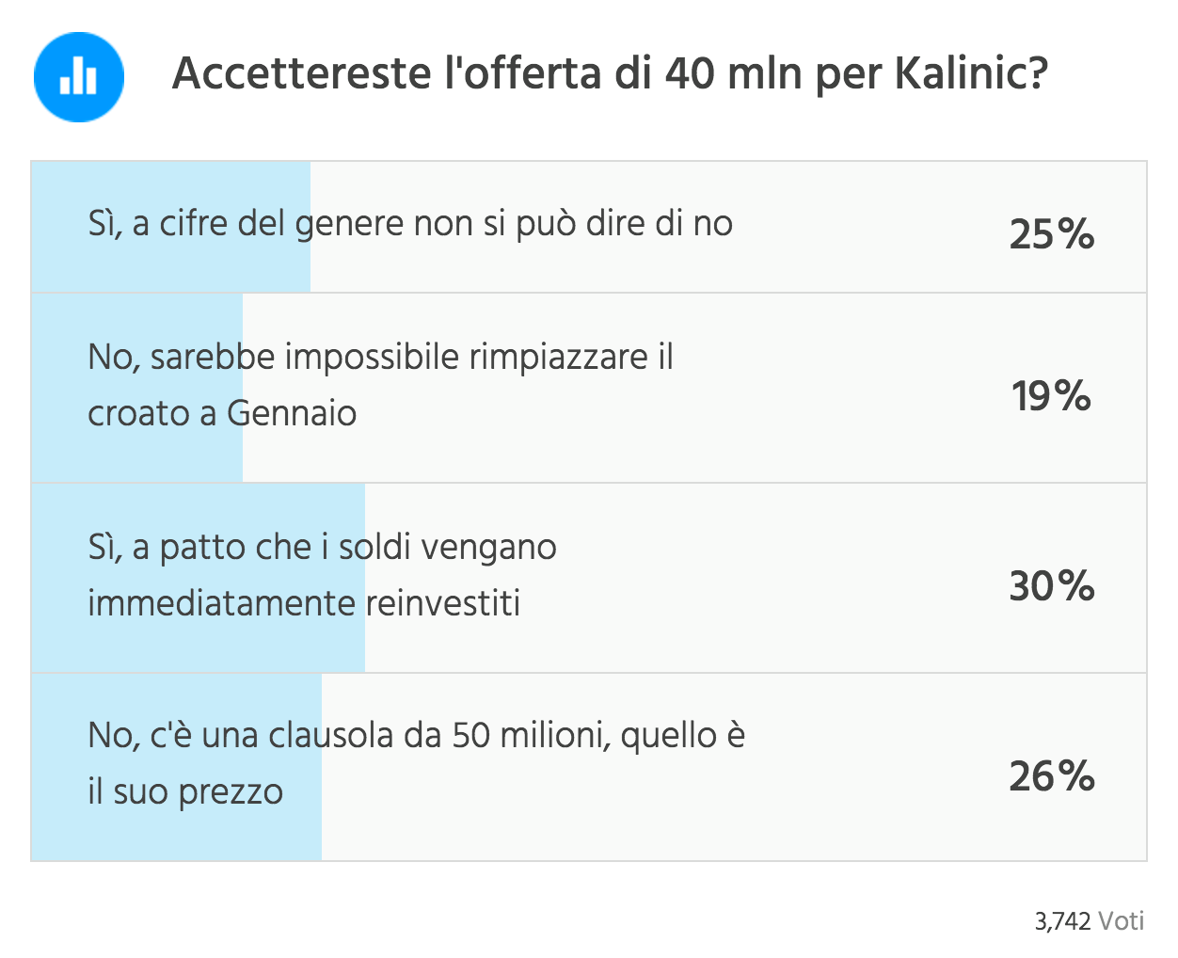
Task: Vote "Sì, a cifre del genere" option
Action: [x=410, y=224]
